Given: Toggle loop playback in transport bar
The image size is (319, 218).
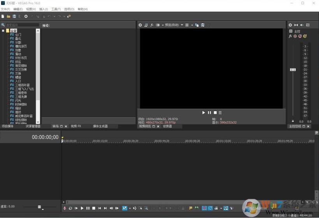Looking at the screenshot, I should (70, 208).
